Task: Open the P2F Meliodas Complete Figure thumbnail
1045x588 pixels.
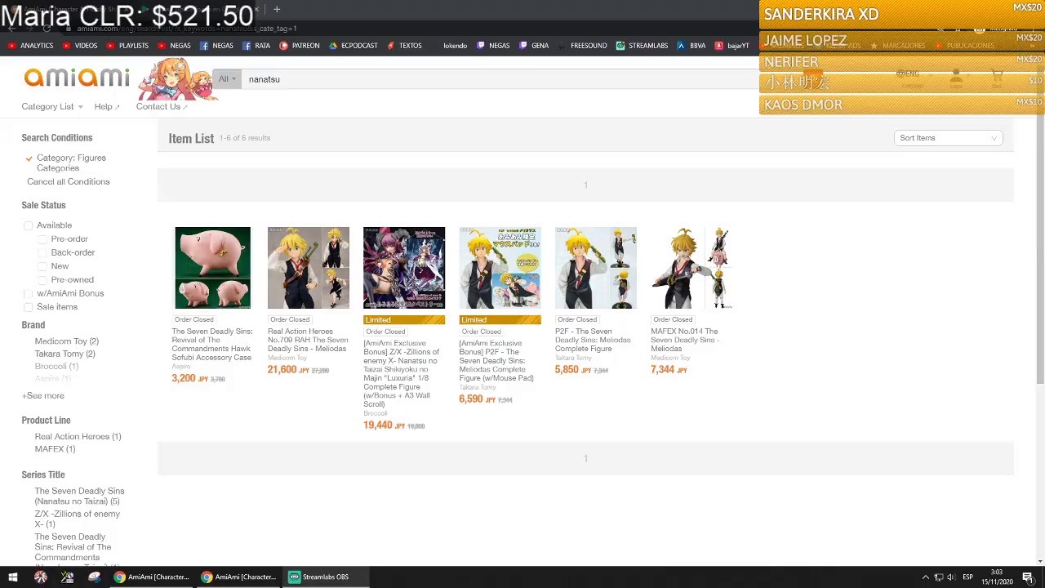Action: pos(595,268)
